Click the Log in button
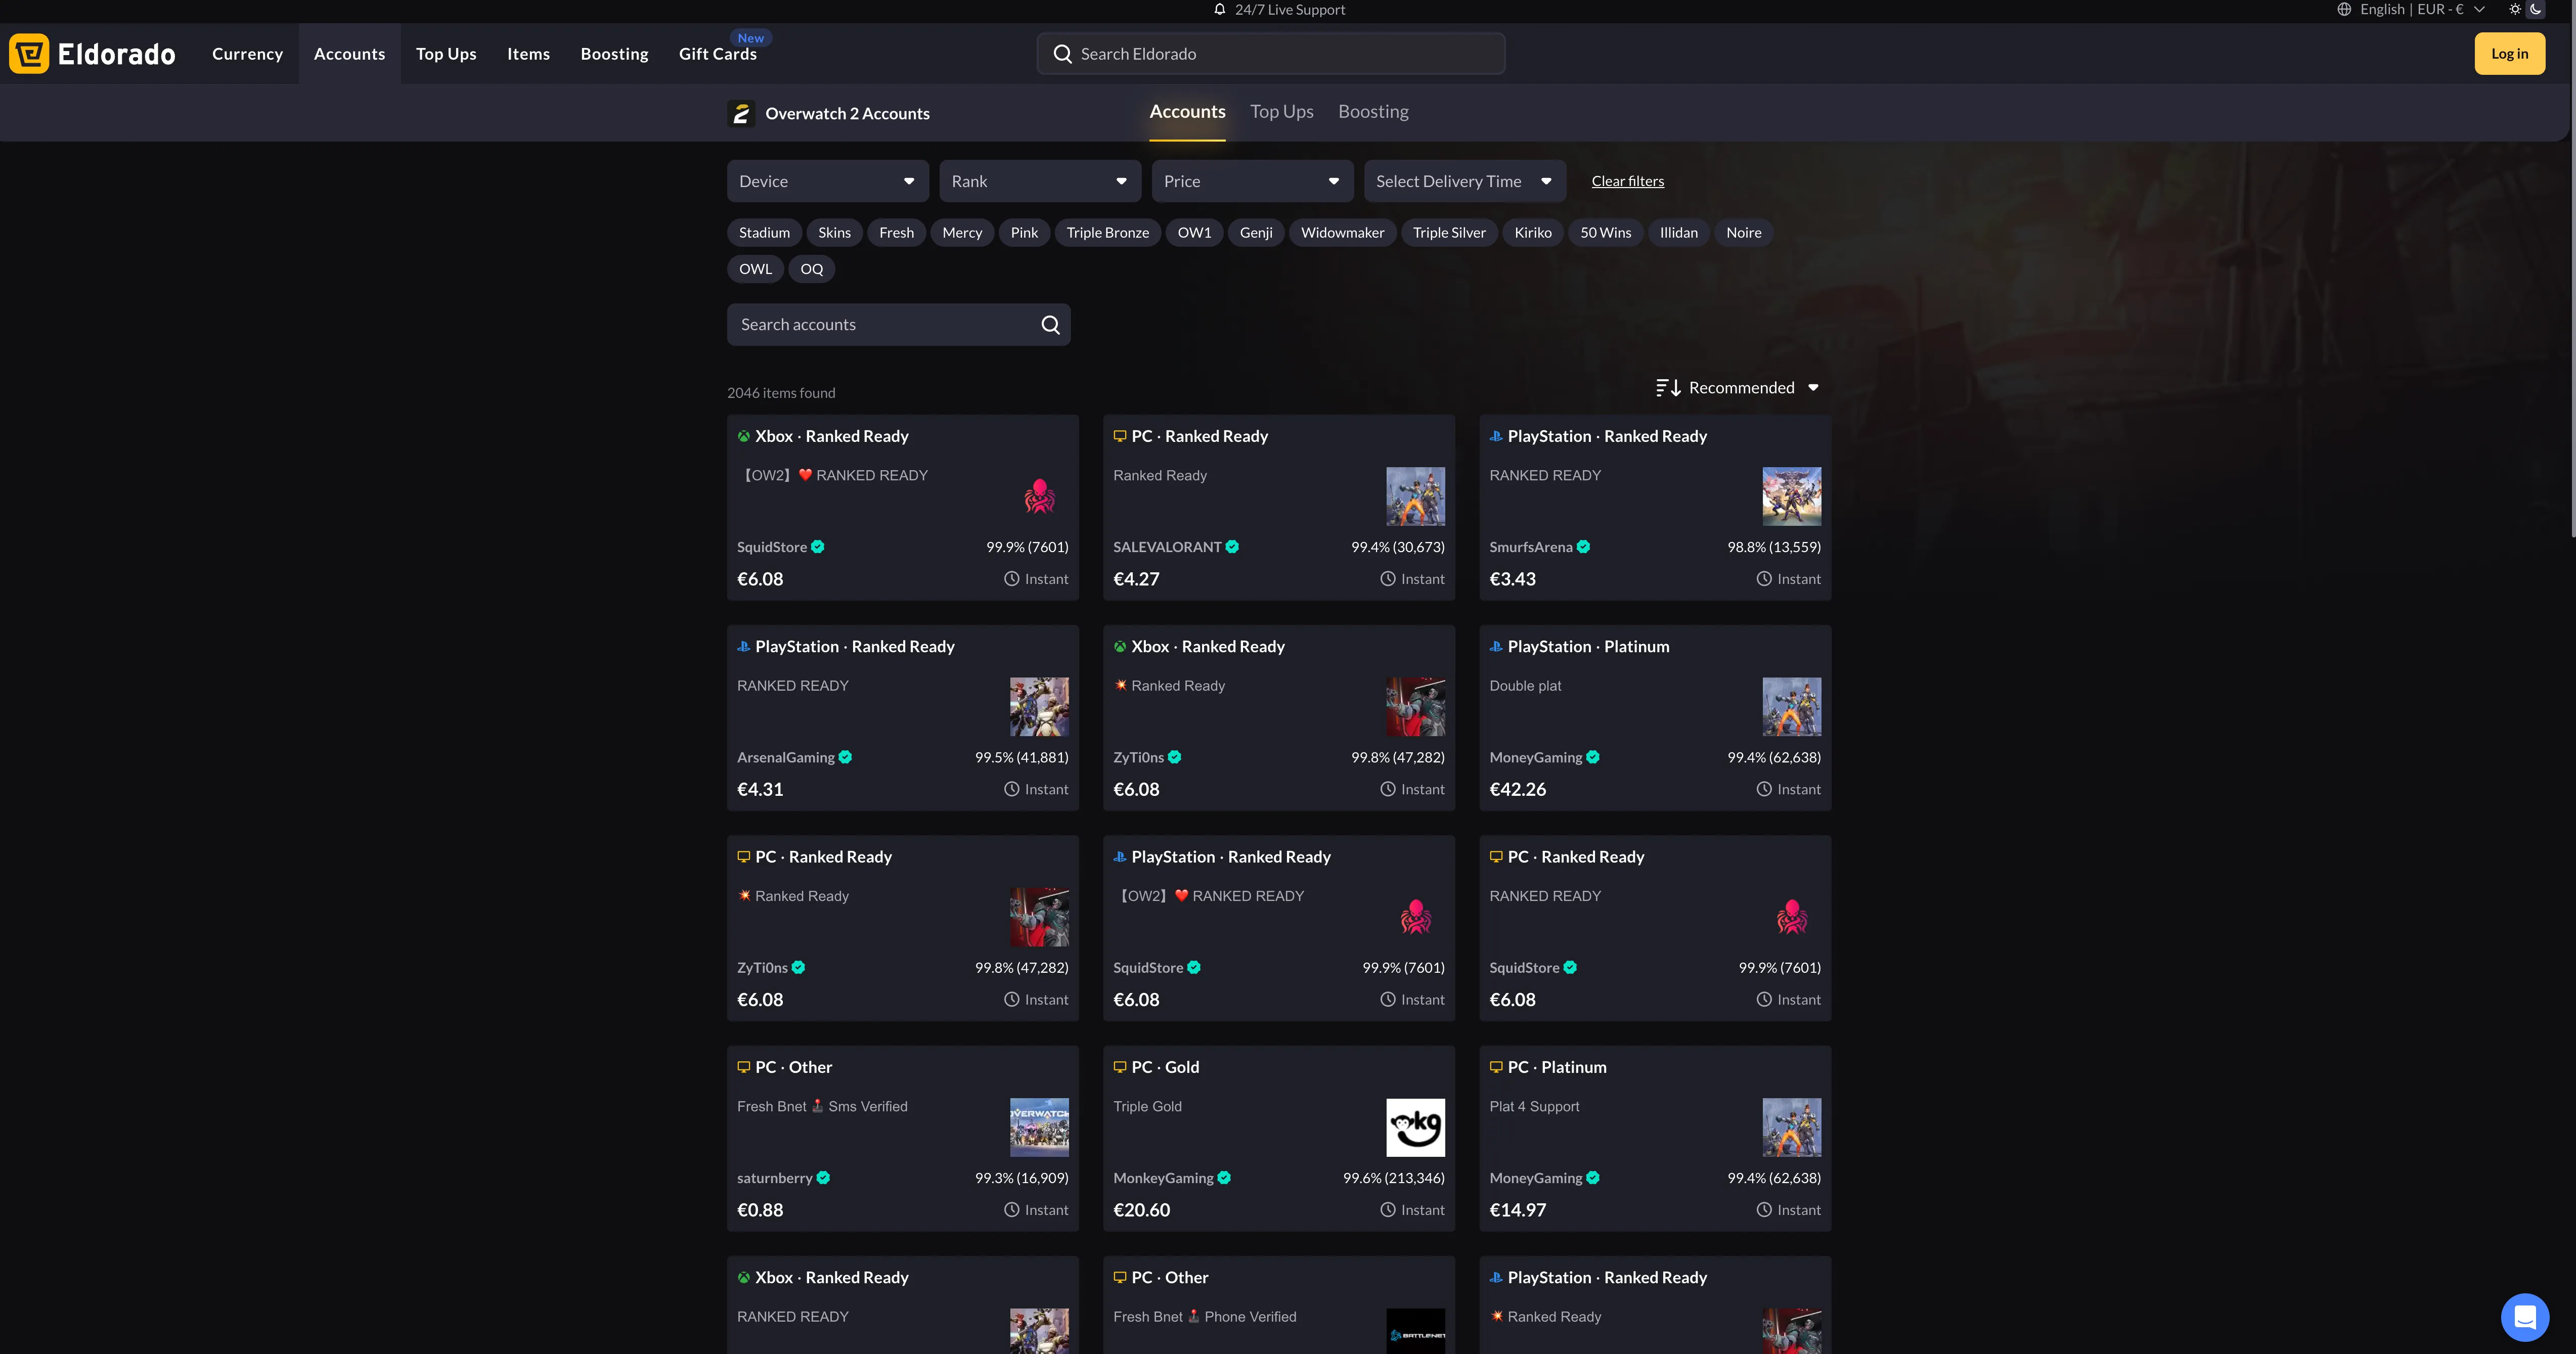This screenshot has height=1354, width=2576. [x=2509, y=54]
